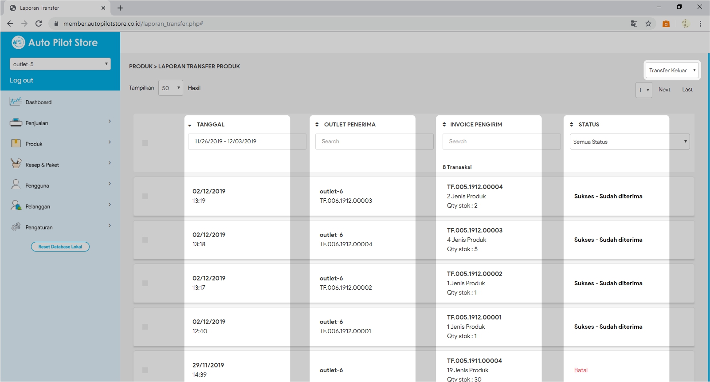Screen dimensions: 710x382
Task: Click the Produk box icon
Action: (16, 143)
